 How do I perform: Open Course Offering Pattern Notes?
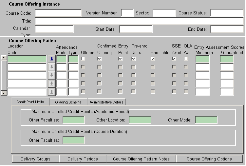[141, 159]
